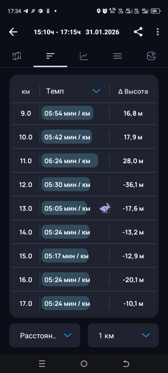Share this workout via share icon
The height and width of the screenshot is (373, 168).
tap(138, 32)
